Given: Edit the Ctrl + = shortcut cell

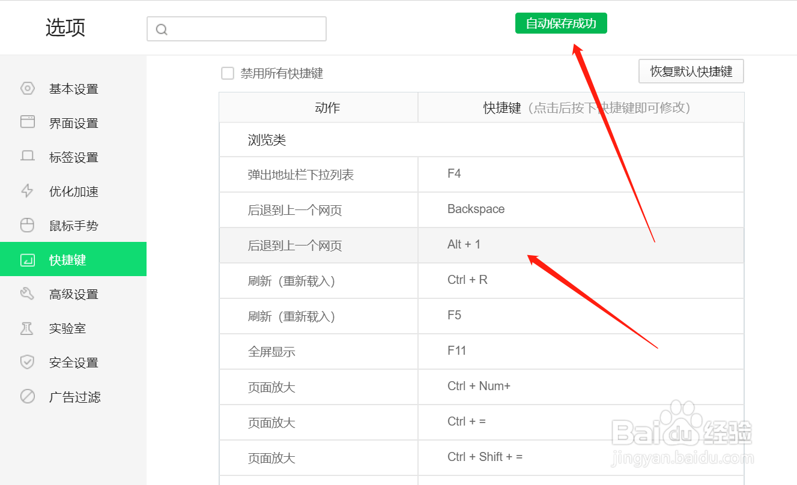Looking at the screenshot, I should pos(581,422).
